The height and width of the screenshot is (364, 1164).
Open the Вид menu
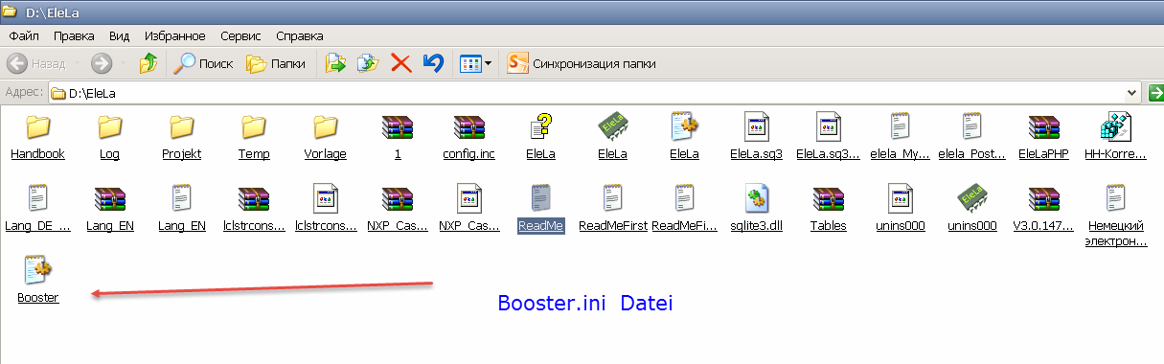click(x=120, y=35)
